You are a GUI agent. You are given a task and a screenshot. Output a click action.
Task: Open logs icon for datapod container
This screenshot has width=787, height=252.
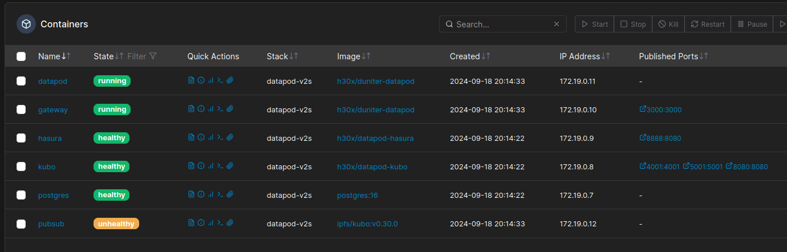click(191, 80)
